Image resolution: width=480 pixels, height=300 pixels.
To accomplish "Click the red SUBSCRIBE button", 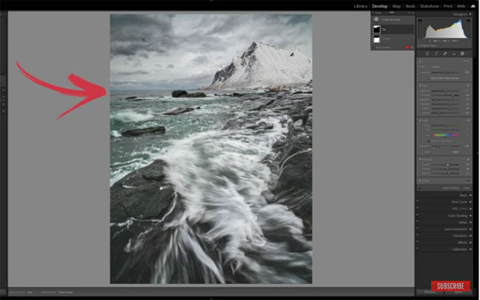I will click(450, 286).
